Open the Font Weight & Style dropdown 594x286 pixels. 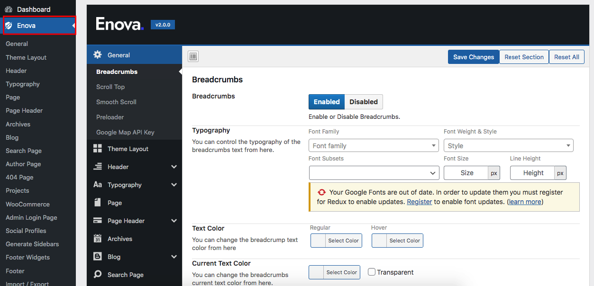[x=509, y=146]
